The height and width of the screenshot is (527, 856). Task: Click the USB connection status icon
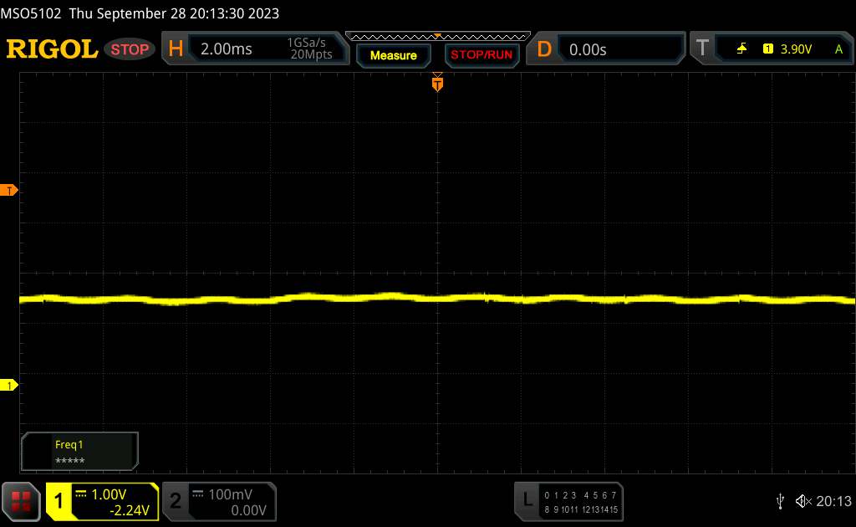click(x=780, y=501)
